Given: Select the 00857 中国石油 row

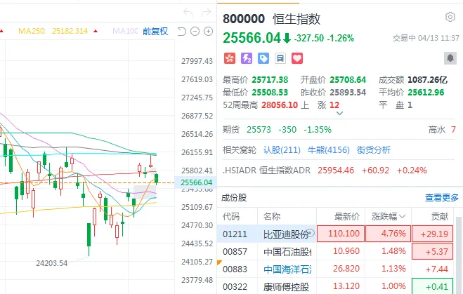Looking at the screenshot, I should pyautogui.click(x=335, y=251).
